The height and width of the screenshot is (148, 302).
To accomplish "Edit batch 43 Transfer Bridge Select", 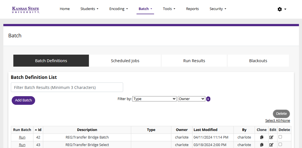I will (271, 145).
